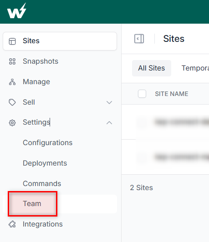209x242 pixels.
Task: Go to Snapshots in sidebar
Action: [x=41, y=61]
